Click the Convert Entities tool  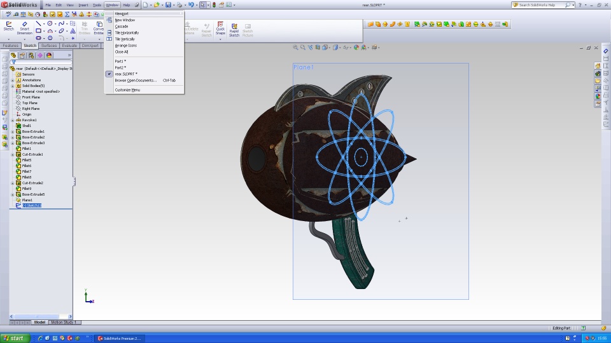(x=99, y=28)
